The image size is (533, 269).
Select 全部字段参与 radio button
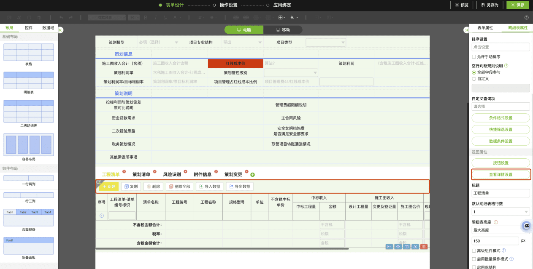click(x=474, y=72)
